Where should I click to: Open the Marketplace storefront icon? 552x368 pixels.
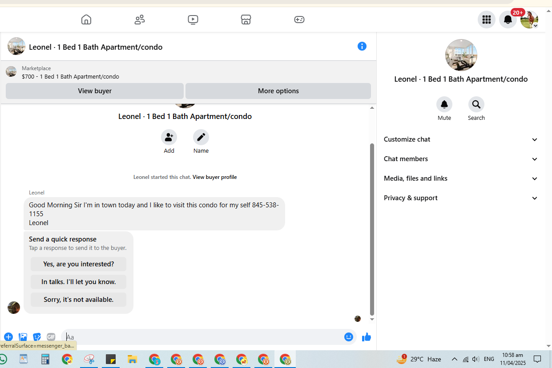click(x=246, y=20)
